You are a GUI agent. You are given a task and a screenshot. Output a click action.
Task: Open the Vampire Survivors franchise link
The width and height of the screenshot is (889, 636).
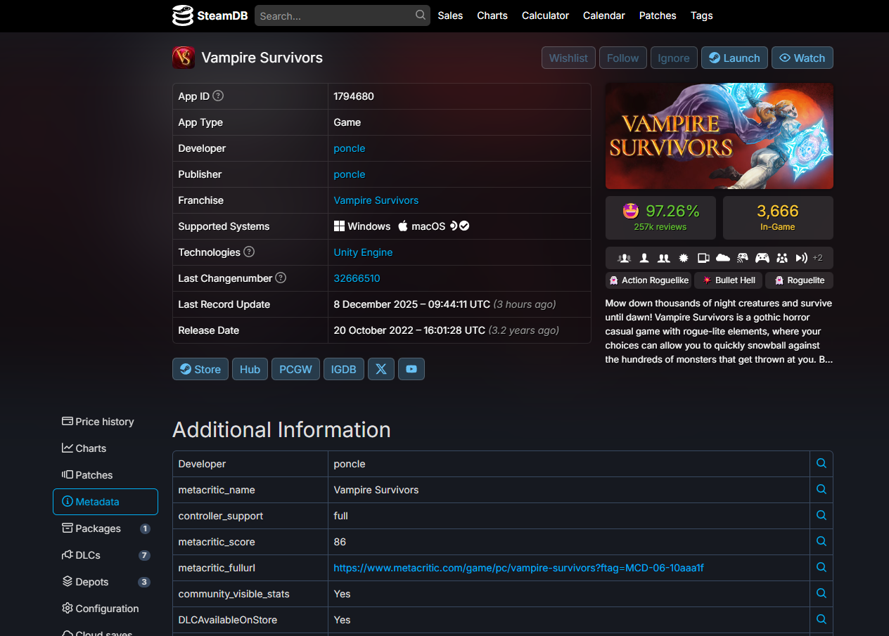click(376, 200)
